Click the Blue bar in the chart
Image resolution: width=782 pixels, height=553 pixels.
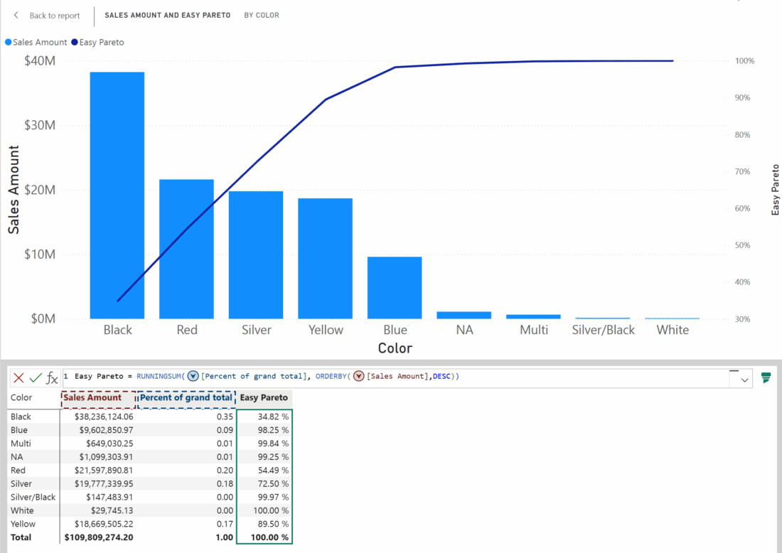click(x=395, y=288)
